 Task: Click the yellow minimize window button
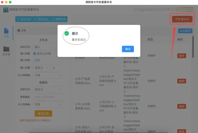tap(6, 2)
